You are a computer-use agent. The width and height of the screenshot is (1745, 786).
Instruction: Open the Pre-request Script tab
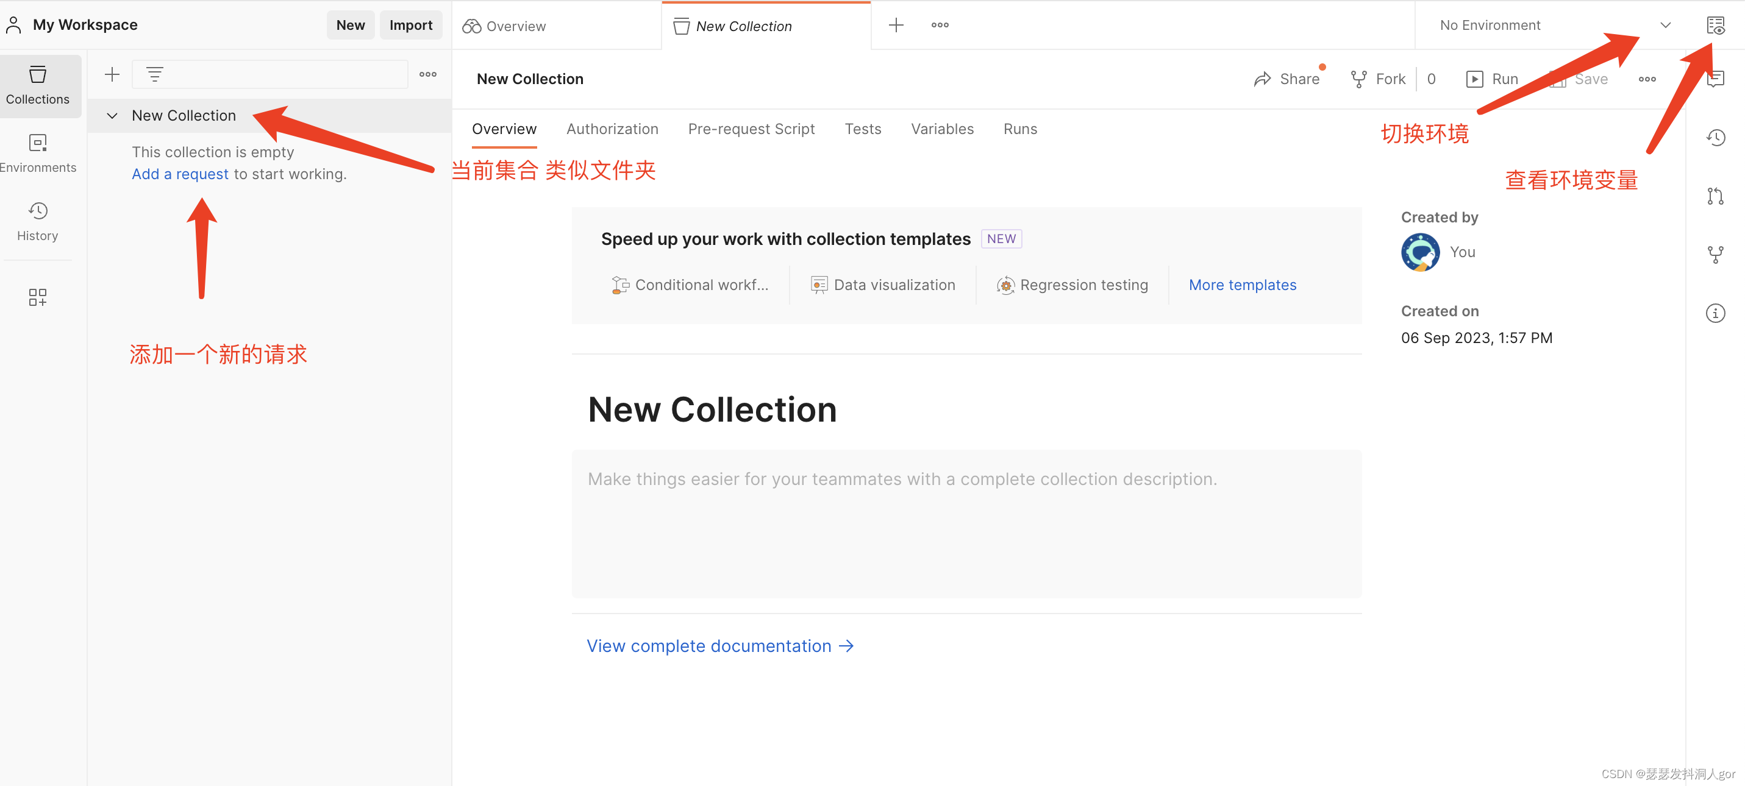[x=751, y=129]
